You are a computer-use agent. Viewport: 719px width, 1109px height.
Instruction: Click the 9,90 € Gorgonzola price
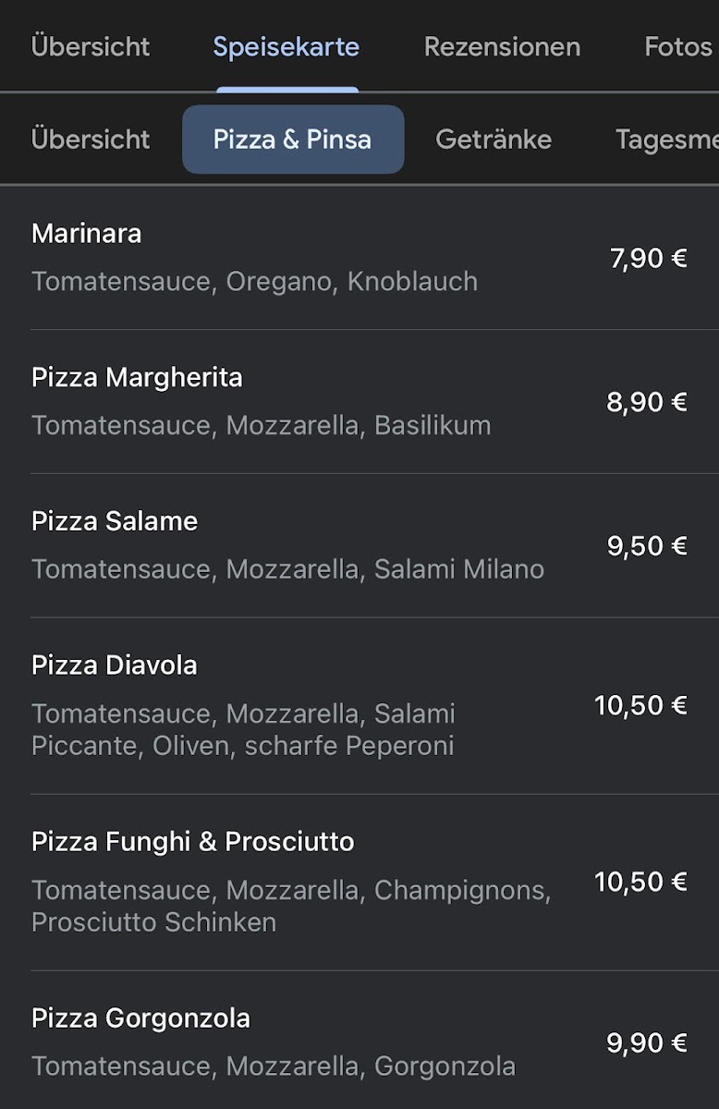pos(647,1043)
